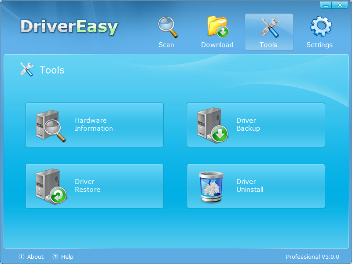The image size is (352, 264).
Task: Click the Tools section heading text
Action: pyautogui.click(x=52, y=70)
